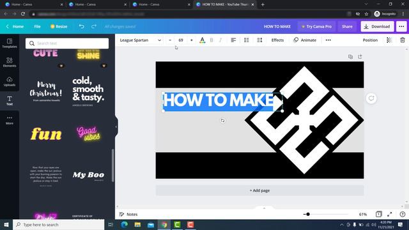Image resolution: width=409 pixels, height=230 pixels.
Task: Open the Effects panel
Action: 277,40
